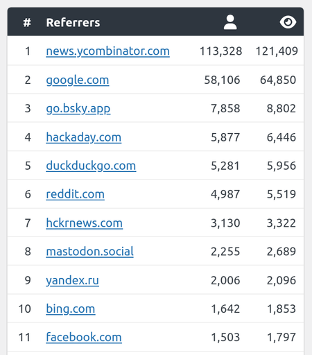Select visitor count 4,987
The image size is (312, 355).
coord(225,194)
